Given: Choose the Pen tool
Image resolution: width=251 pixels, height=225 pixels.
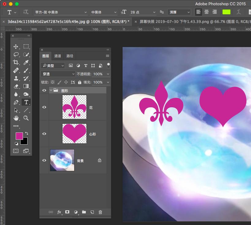Looking at the screenshot, I should [16, 102].
